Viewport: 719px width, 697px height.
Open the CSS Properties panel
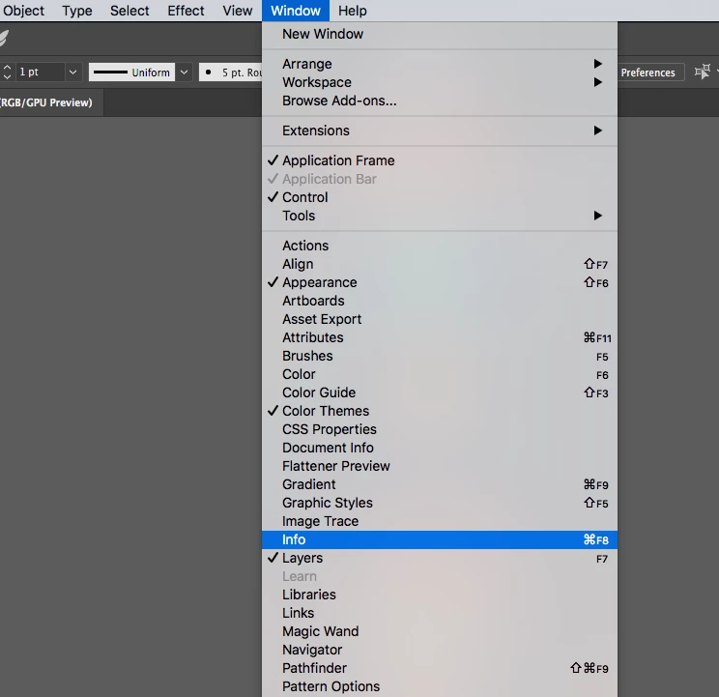(x=440, y=429)
